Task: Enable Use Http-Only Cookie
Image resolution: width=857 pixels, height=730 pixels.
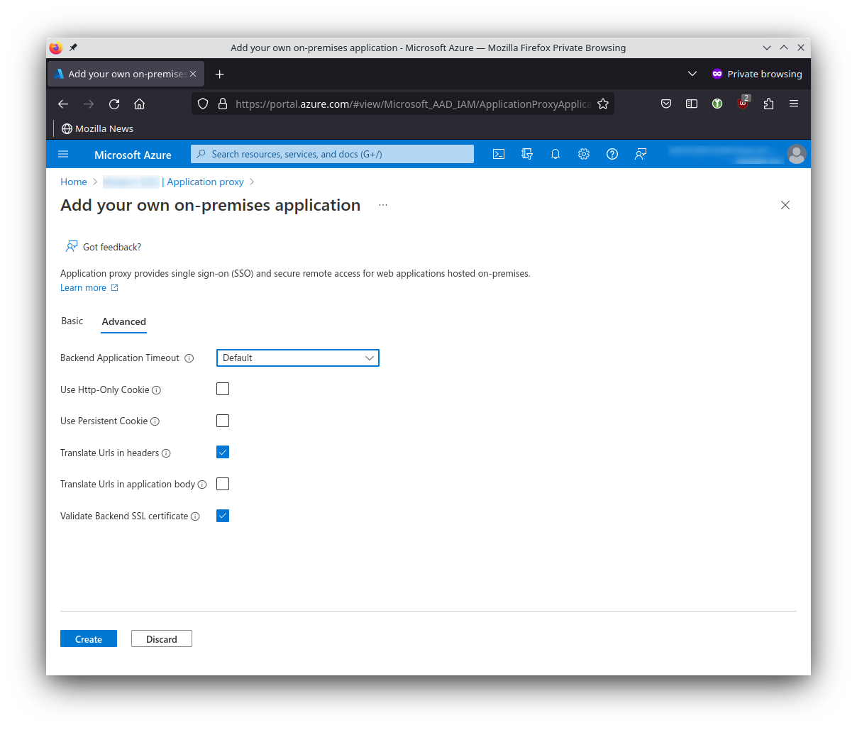Action: 222,388
